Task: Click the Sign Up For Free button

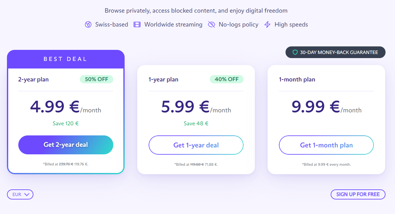Action: coord(358,194)
